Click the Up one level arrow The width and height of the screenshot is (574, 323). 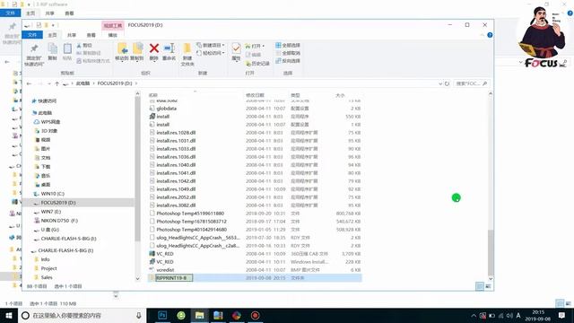(57, 83)
